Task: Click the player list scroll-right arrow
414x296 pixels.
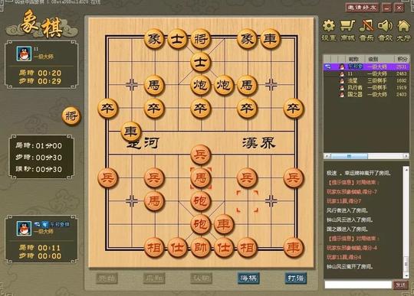Action: click(406, 156)
